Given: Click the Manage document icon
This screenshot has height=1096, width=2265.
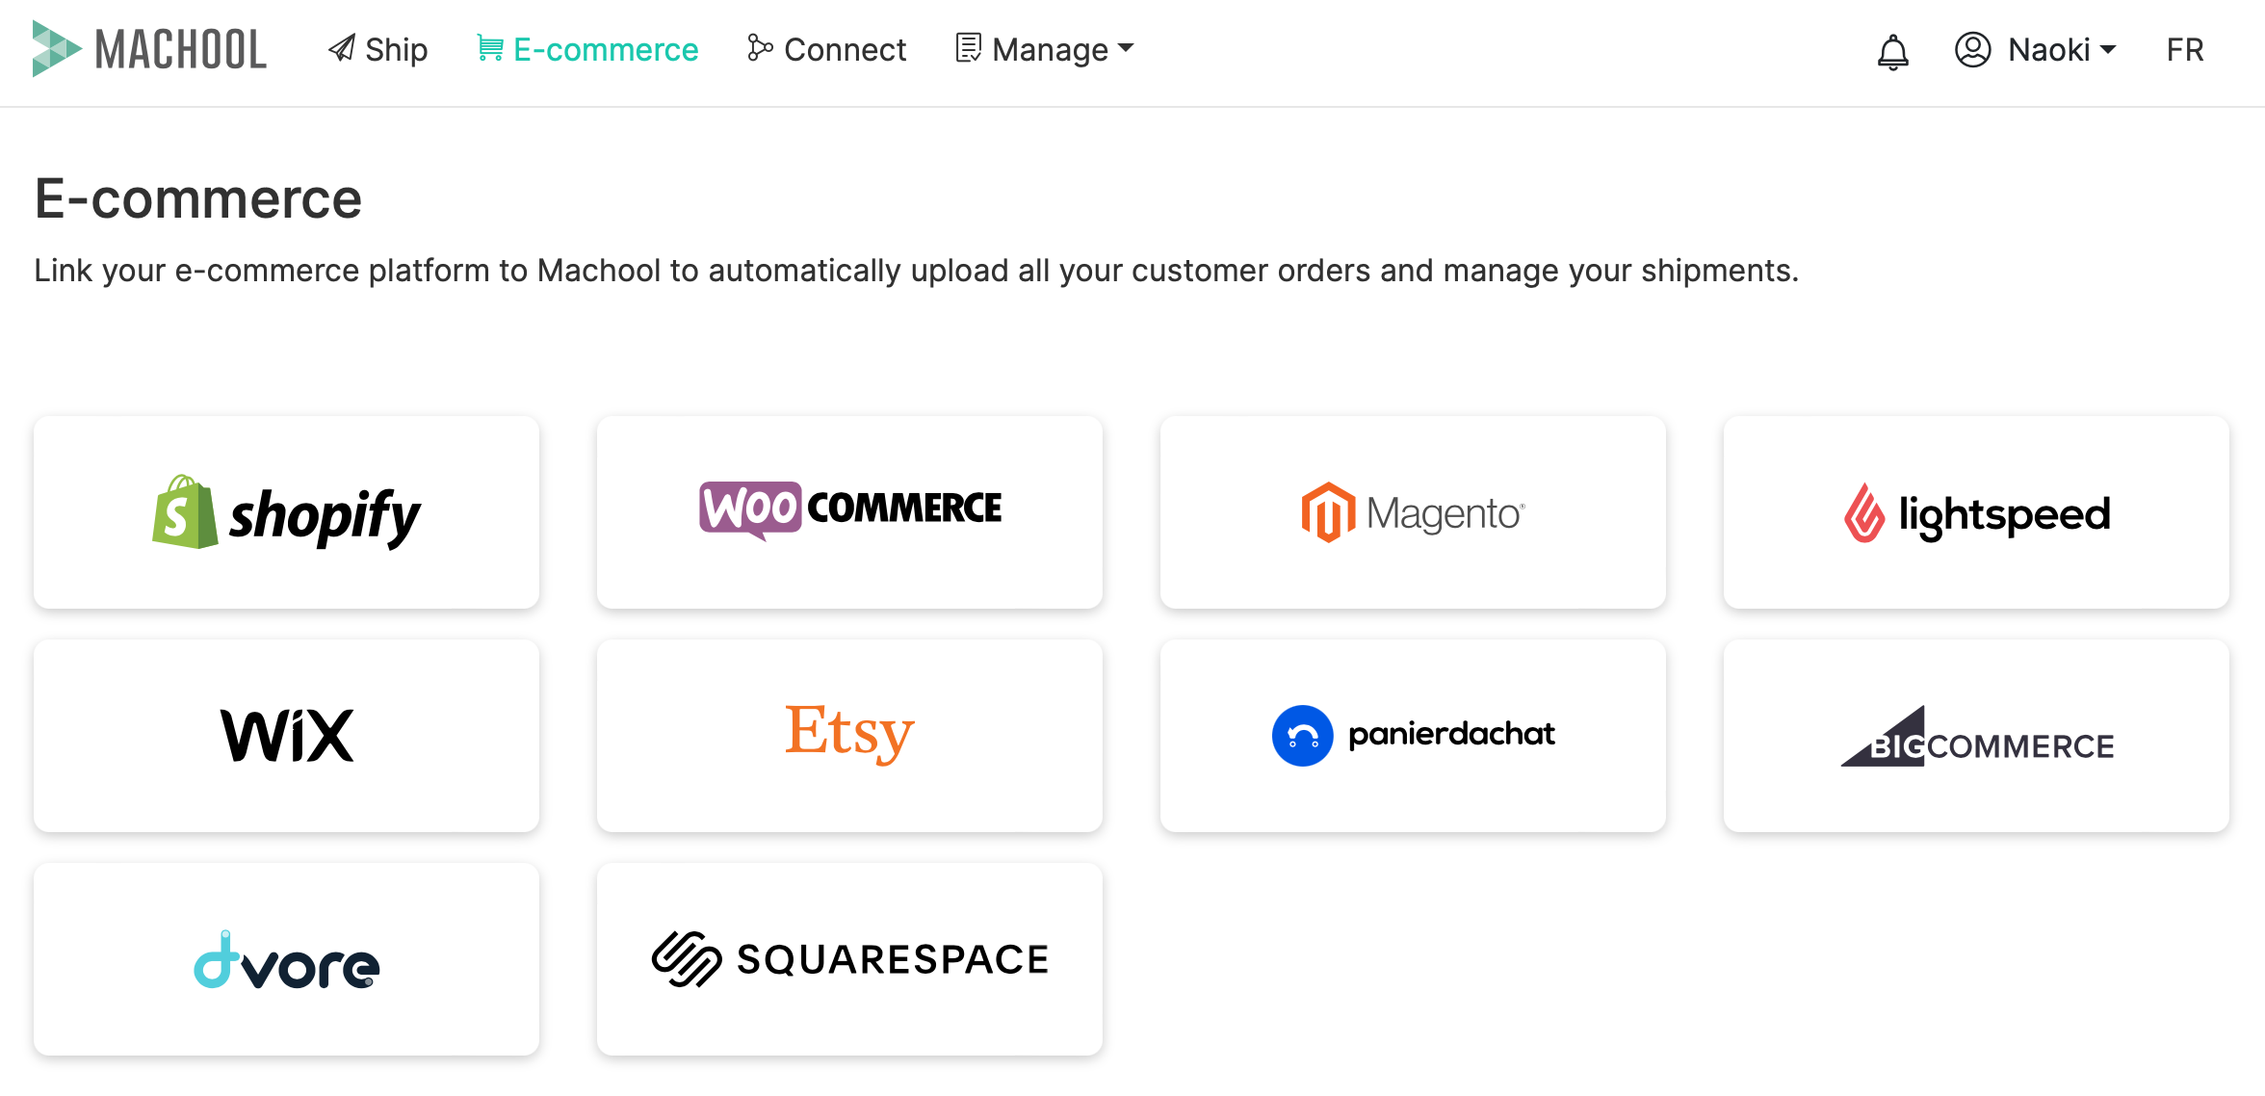Looking at the screenshot, I should [x=968, y=48].
